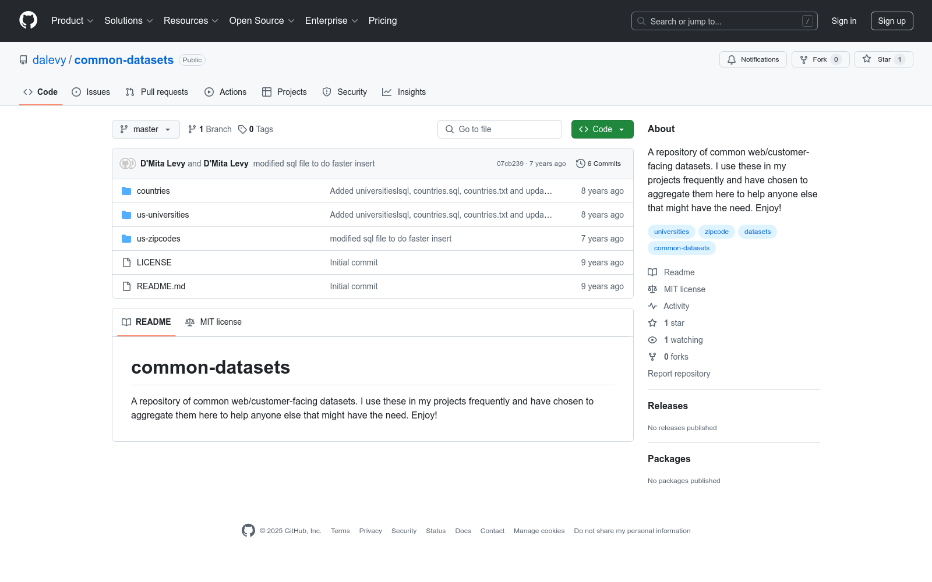932x582 pixels.
Task: Click the us-universities folder icon
Action: (x=126, y=215)
